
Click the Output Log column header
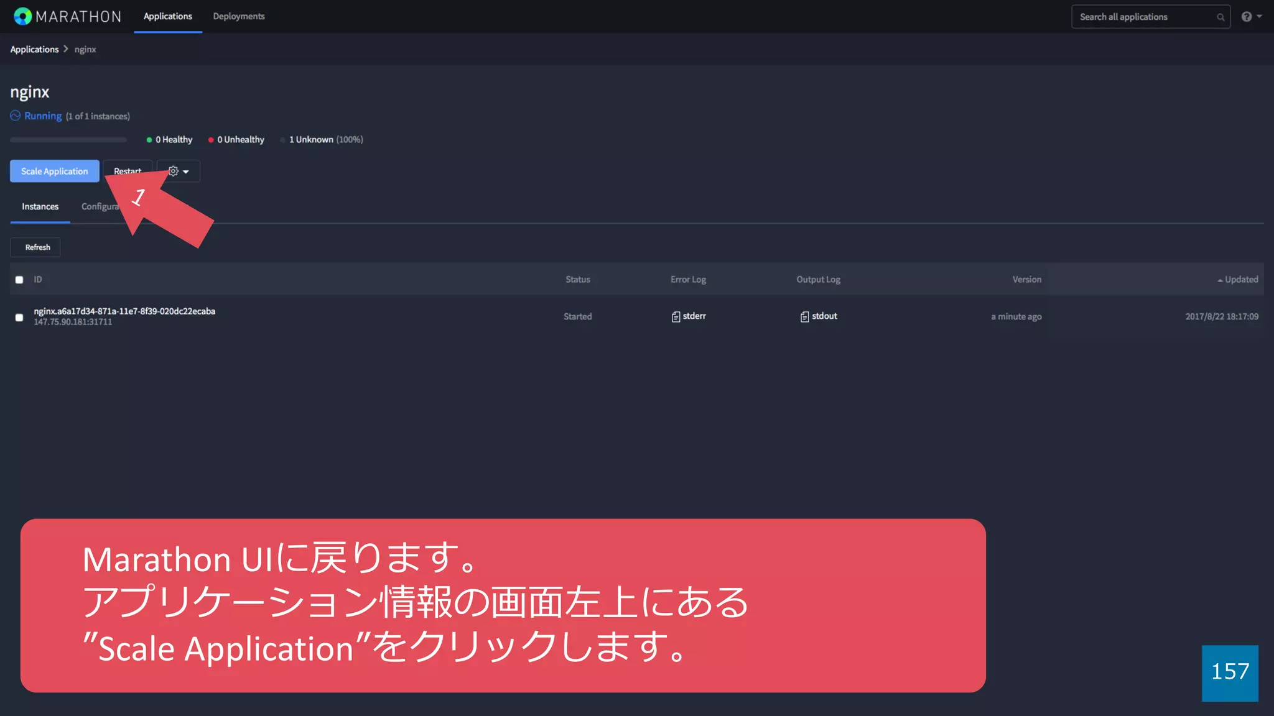click(818, 280)
